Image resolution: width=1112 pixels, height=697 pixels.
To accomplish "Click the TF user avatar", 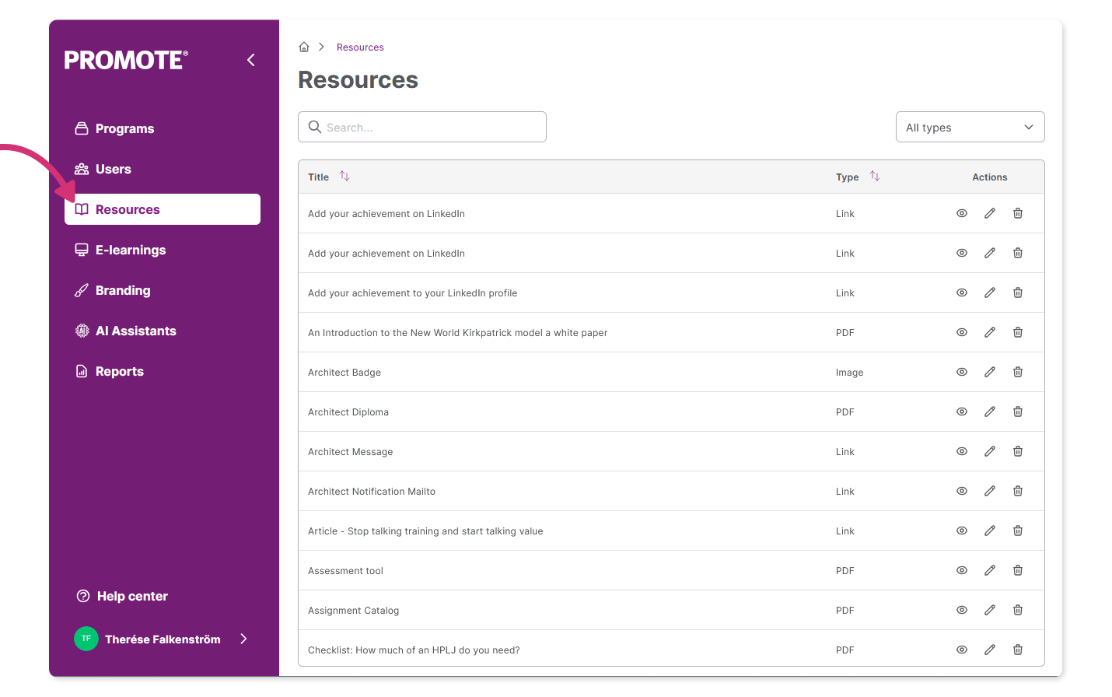I will click(x=86, y=639).
